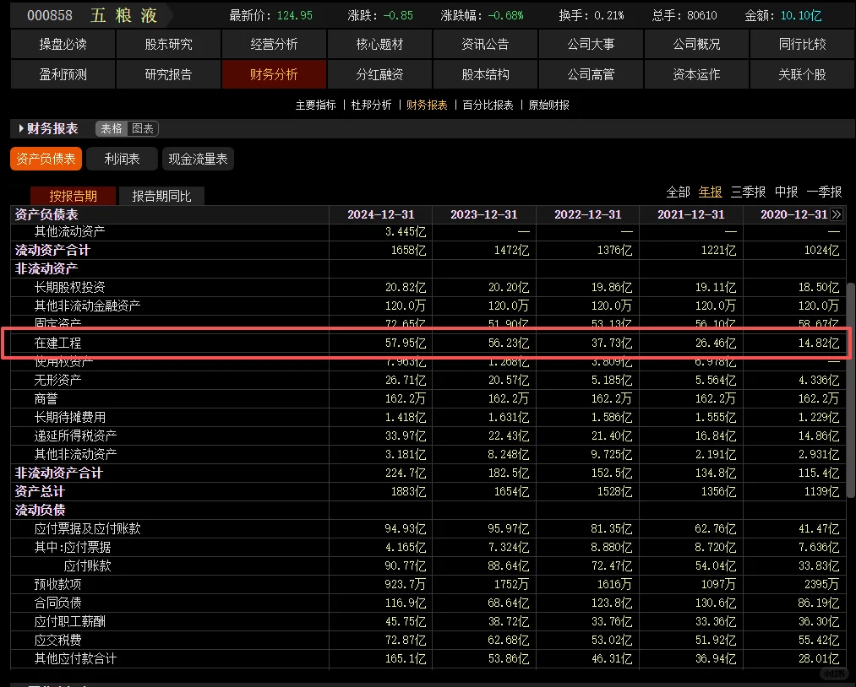Click the 流动资产合计 row label

tap(52, 251)
